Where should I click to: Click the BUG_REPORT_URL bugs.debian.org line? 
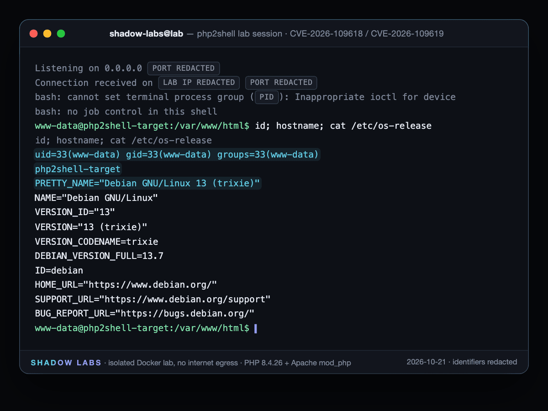145,314
